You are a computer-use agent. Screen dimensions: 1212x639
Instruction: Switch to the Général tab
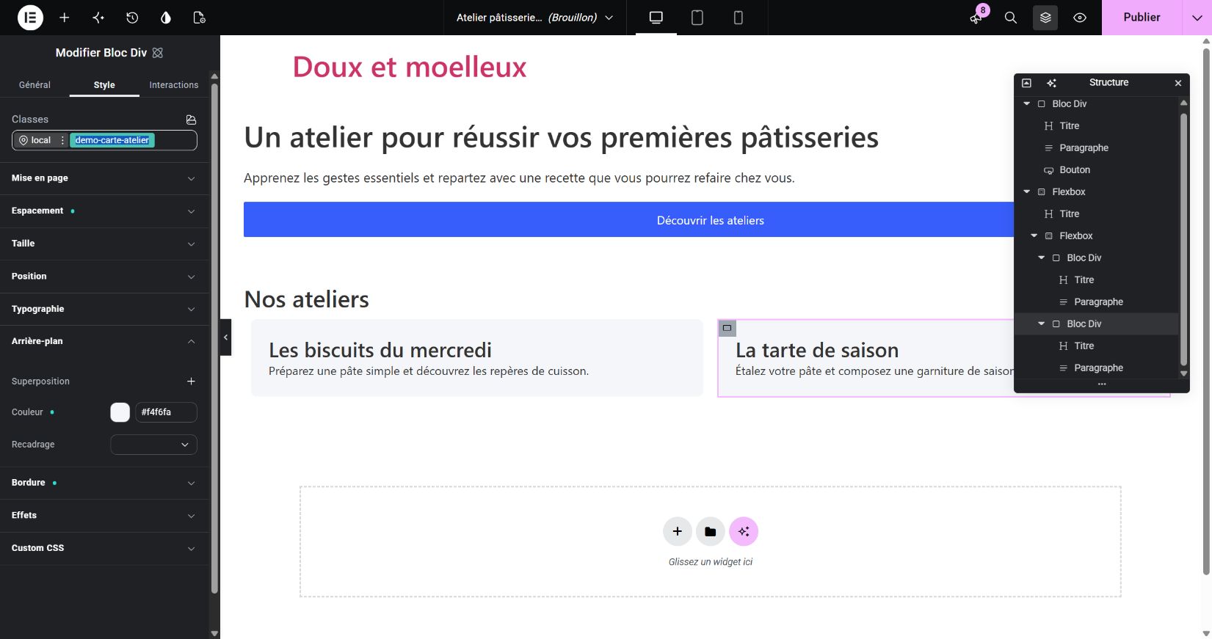[35, 85]
